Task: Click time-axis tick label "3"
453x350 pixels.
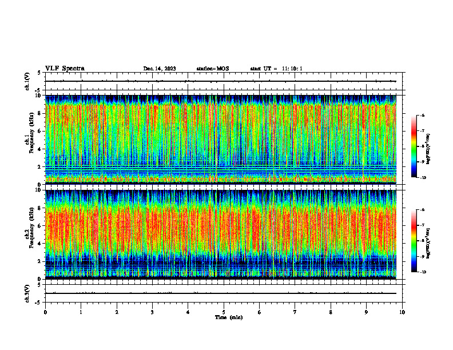Action: pyautogui.click(x=152, y=312)
